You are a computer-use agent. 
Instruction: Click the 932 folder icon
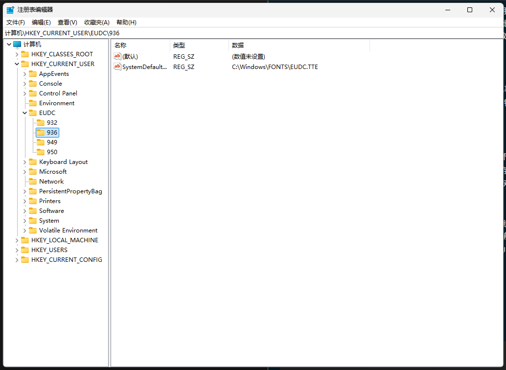point(40,123)
